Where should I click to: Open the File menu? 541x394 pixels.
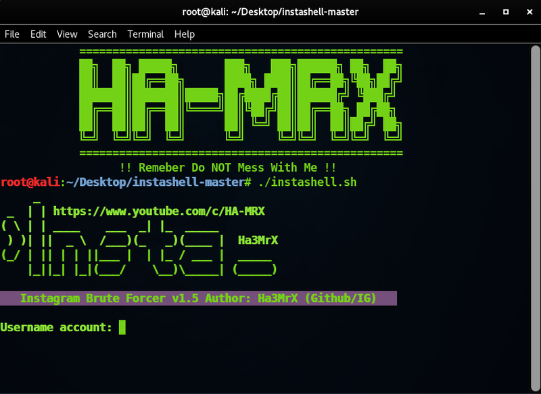pos(11,34)
